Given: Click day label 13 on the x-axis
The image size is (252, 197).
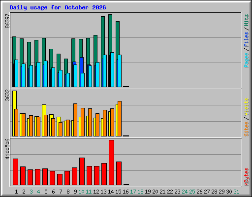Looking at the screenshot, I should pos(103,192).
